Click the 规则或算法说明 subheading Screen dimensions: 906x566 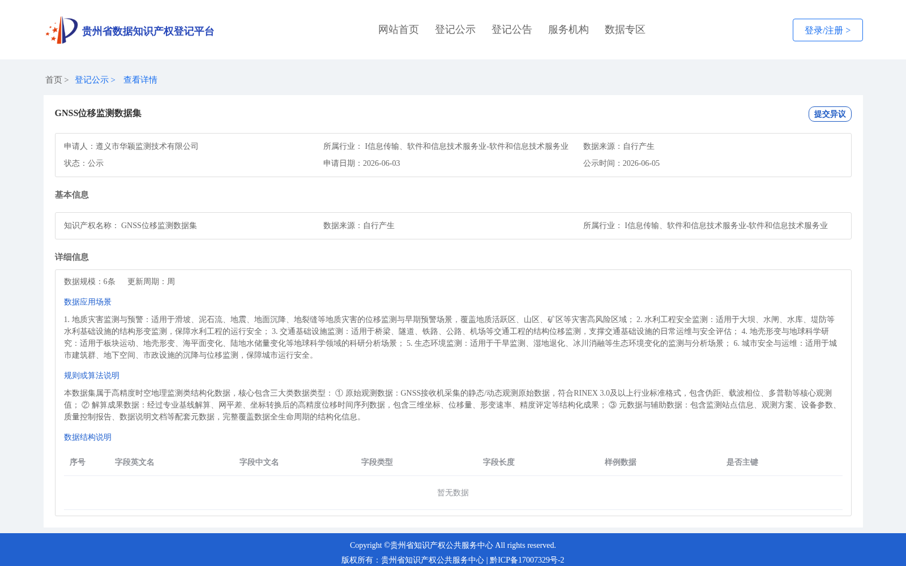point(92,375)
